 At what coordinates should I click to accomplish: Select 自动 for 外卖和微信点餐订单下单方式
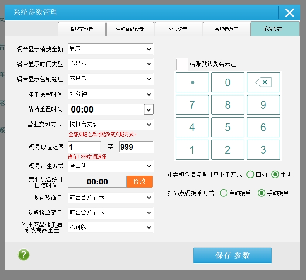pos(250,174)
